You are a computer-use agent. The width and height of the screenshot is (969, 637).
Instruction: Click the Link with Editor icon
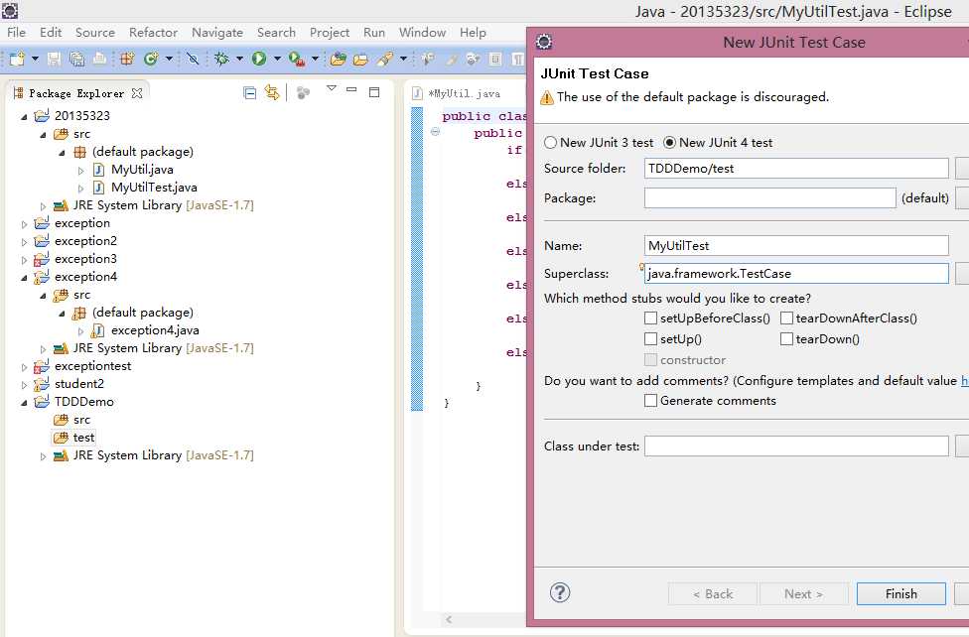point(272,92)
